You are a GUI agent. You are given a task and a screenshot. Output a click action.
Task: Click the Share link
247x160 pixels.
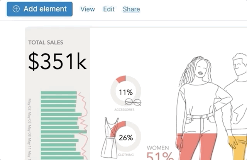[x=131, y=9]
